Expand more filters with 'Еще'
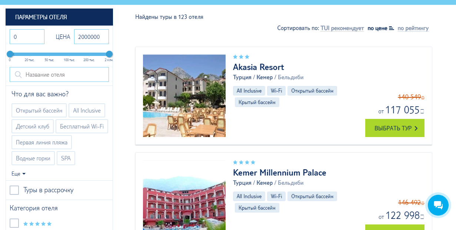The image size is (456, 230). point(19,174)
